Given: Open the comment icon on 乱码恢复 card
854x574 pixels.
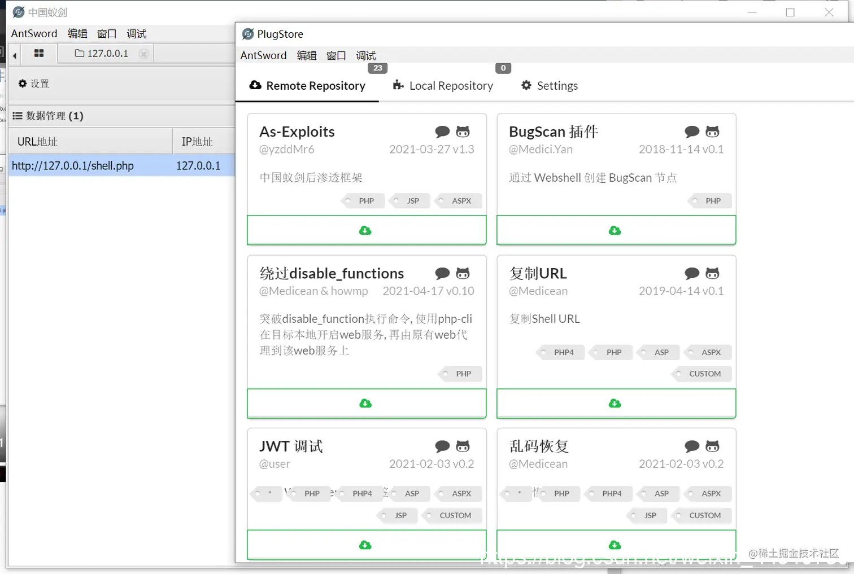Looking at the screenshot, I should point(692,446).
